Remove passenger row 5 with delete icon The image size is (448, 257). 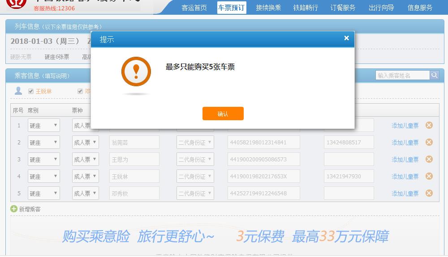pyautogui.click(x=429, y=193)
